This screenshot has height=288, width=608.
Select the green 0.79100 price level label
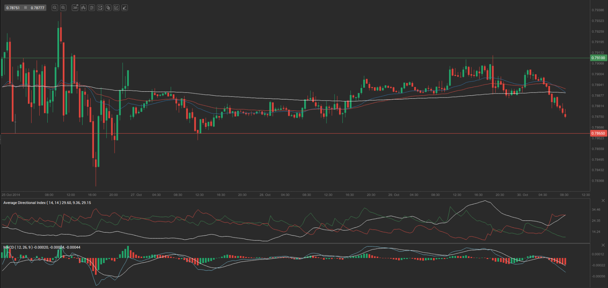point(598,58)
